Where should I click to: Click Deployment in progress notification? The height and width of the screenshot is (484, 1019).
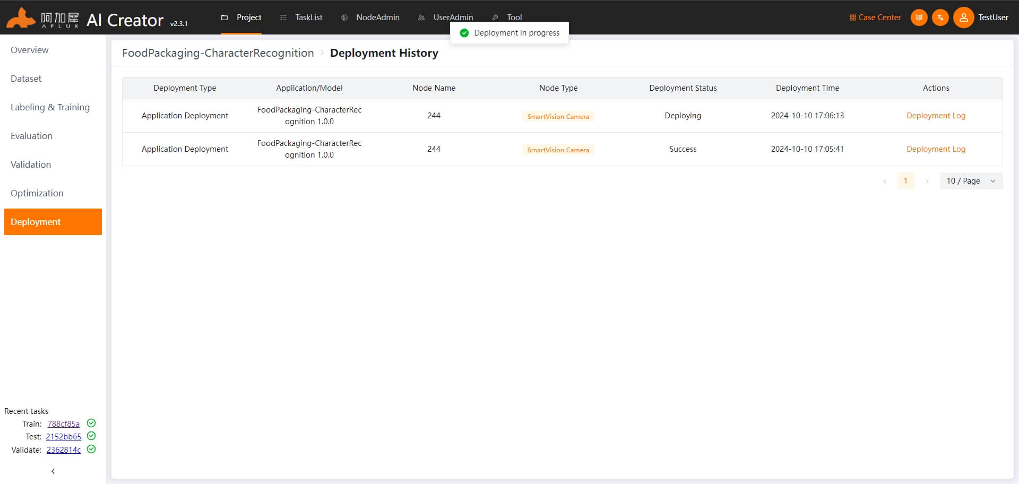point(509,33)
